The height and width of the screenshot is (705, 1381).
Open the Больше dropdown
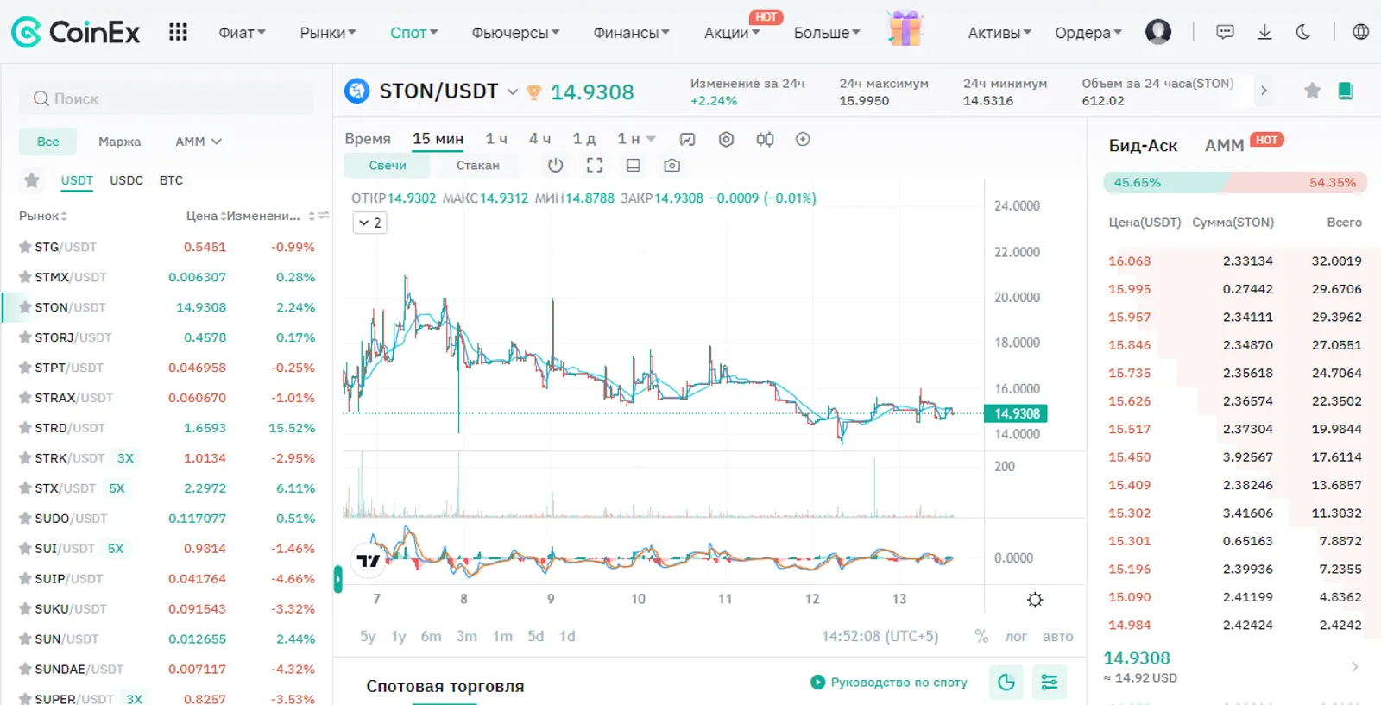point(827,33)
